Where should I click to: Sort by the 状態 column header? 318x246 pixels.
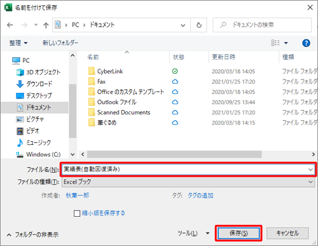[x=179, y=57]
